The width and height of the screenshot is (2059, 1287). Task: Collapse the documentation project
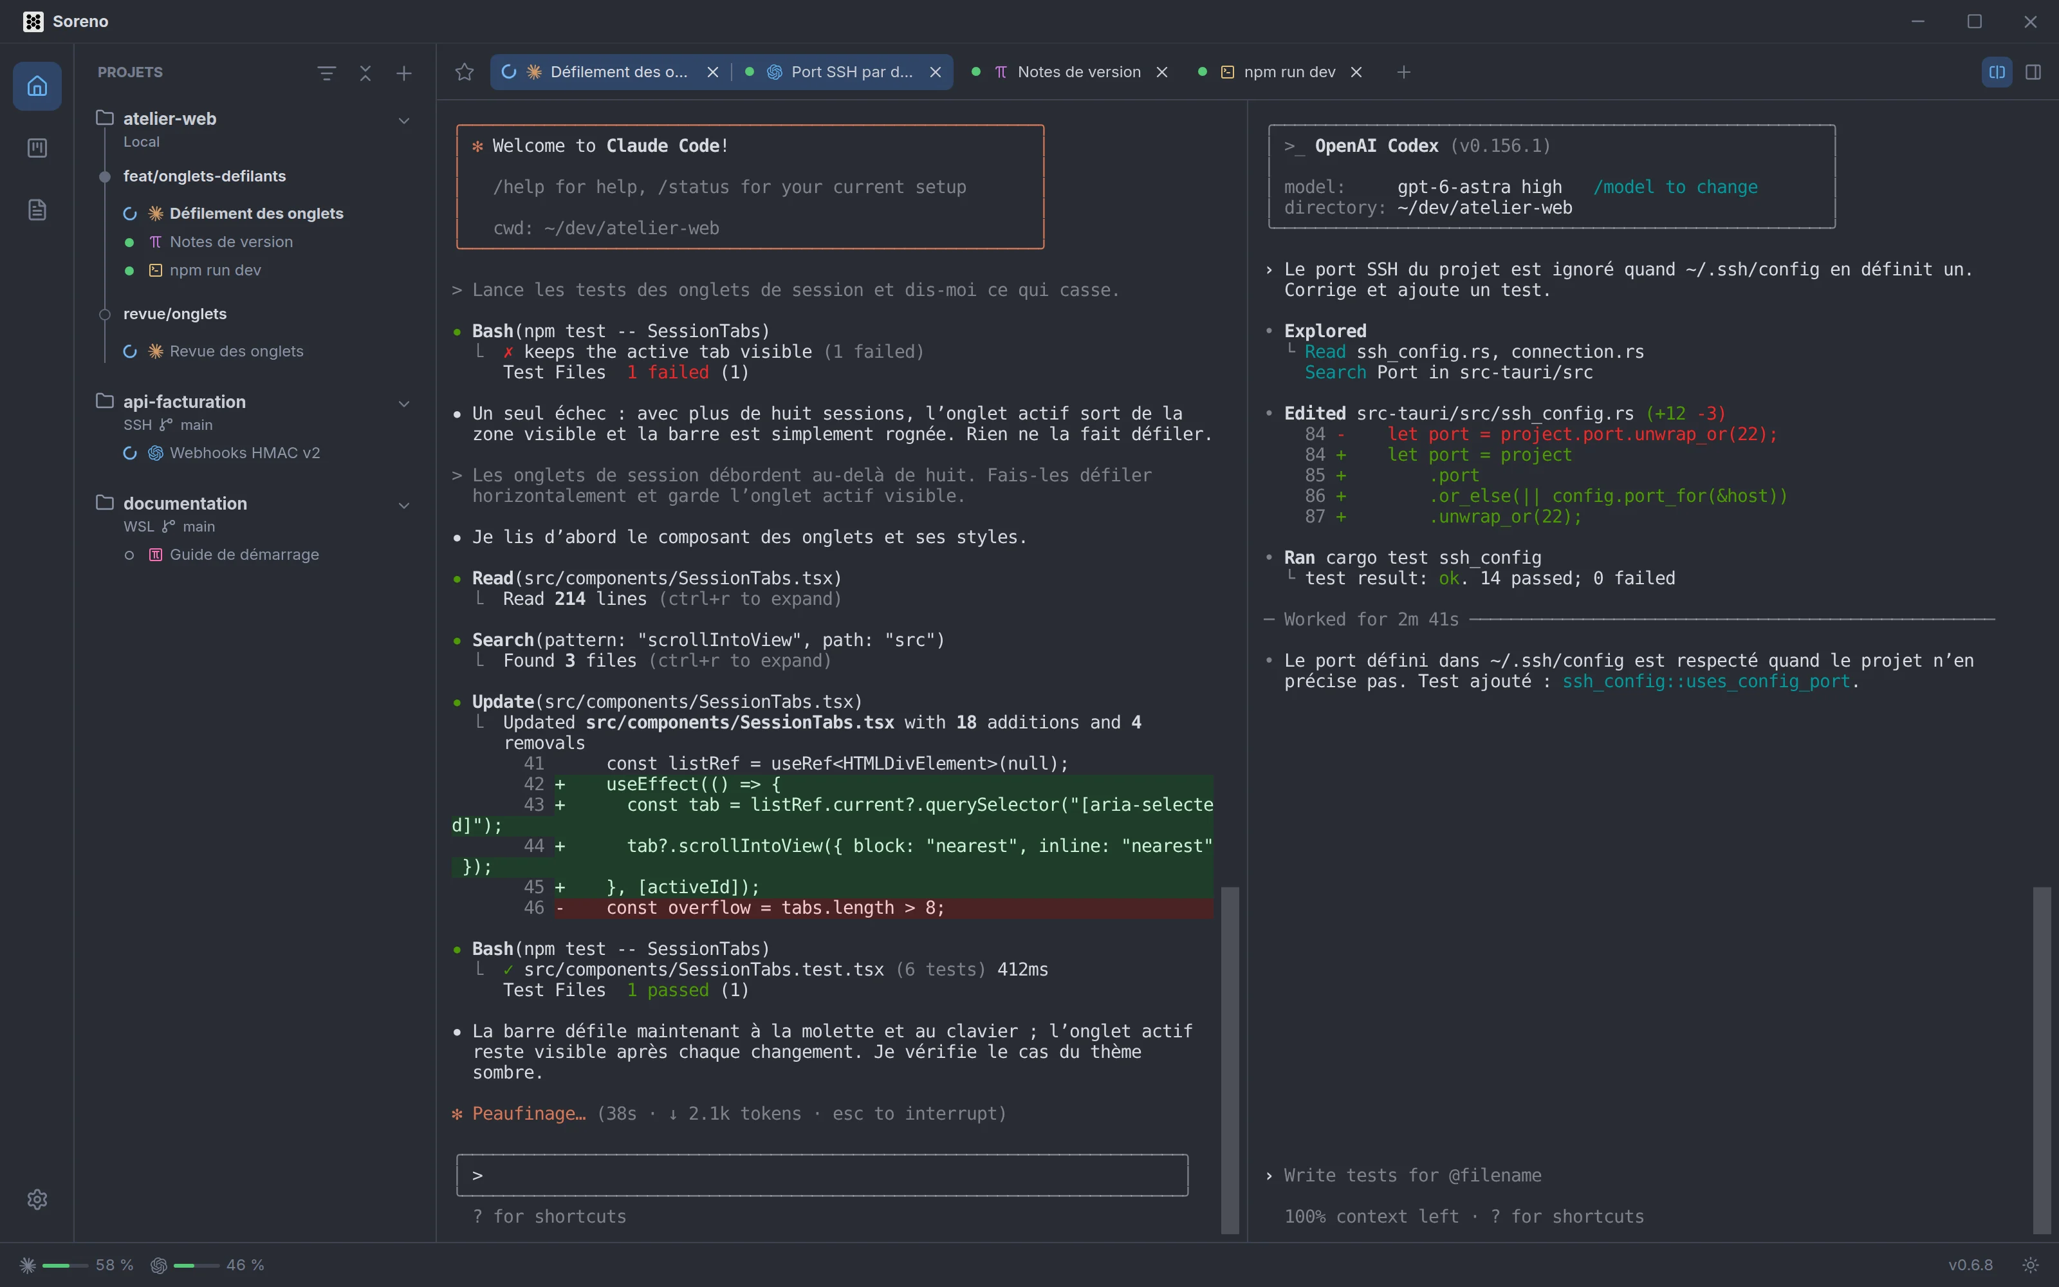coord(404,505)
